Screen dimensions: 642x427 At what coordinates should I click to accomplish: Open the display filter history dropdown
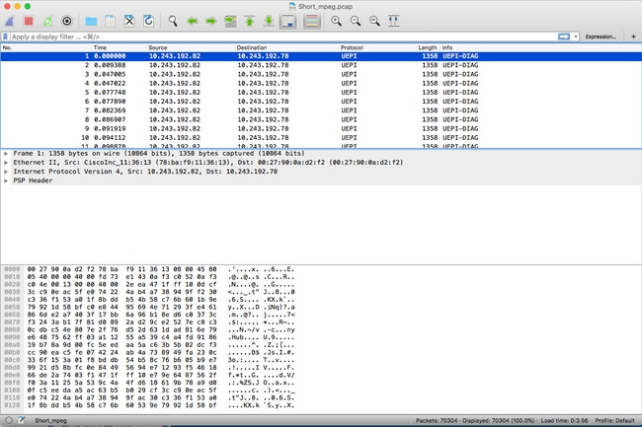point(576,36)
